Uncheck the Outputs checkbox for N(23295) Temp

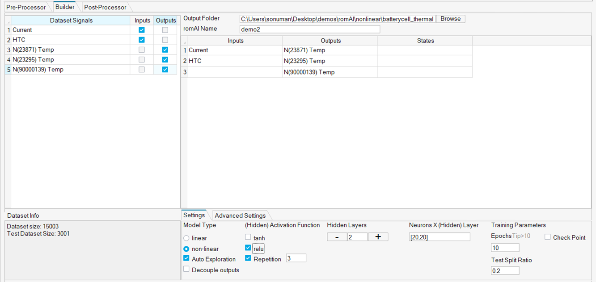coord(165,59)
